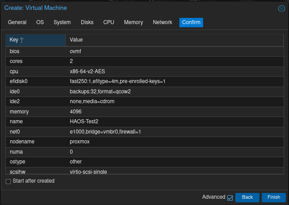
Task: Select the nodename key cell
Action: pos(36,142)
